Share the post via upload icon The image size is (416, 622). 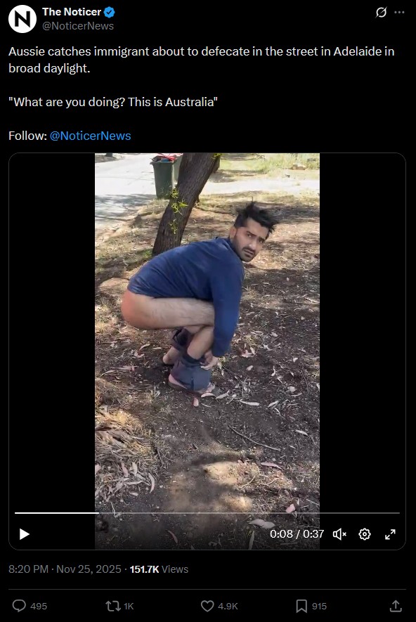(x=396, y=606)
